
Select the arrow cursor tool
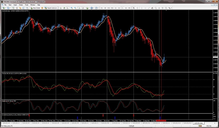(x=134, y=8)
